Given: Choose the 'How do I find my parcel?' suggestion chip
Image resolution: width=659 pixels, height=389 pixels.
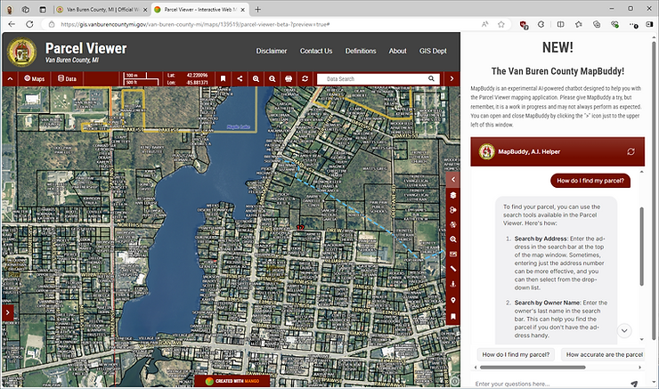Looking at the screenshot, I should tap(516, 354).
